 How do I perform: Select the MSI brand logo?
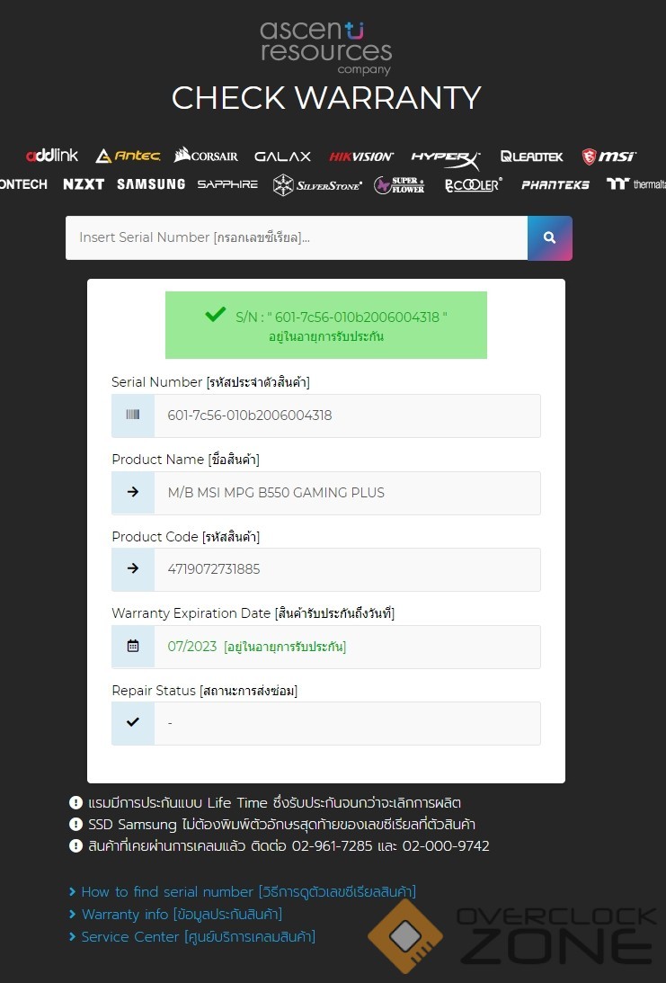tap(608, 156)
